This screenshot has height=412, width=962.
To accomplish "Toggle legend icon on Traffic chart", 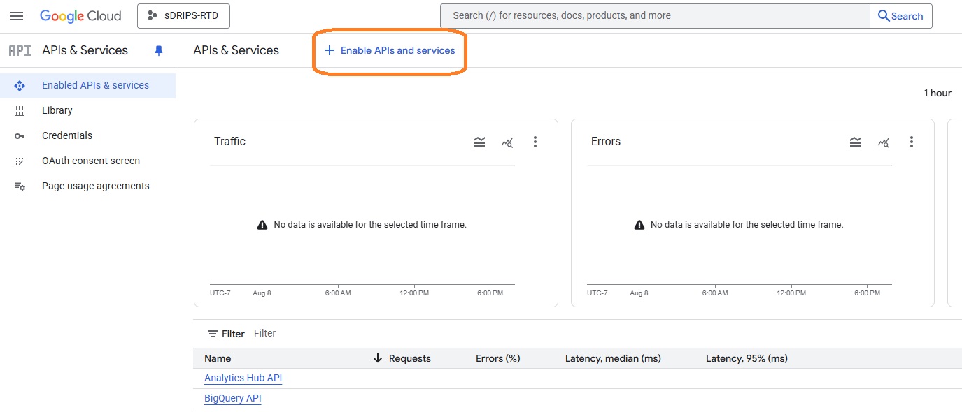I will coord(479,142).
